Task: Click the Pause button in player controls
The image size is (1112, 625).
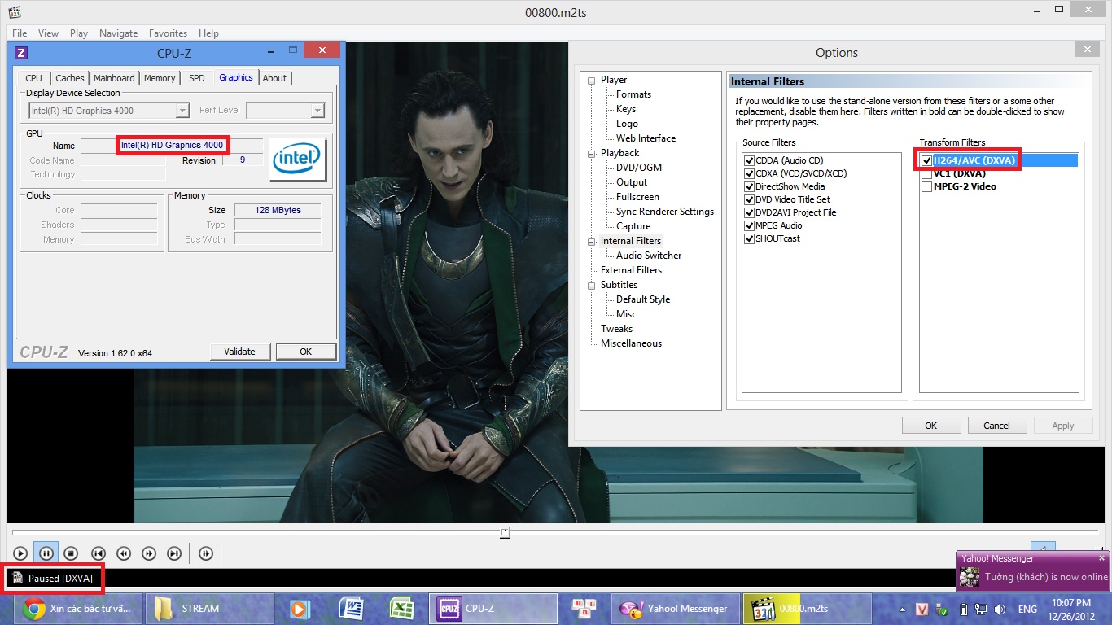Action: tap(46, 553)
